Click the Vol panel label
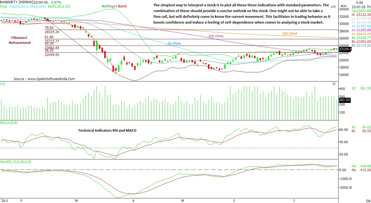The image size is (371, 203). pos(3,83)
